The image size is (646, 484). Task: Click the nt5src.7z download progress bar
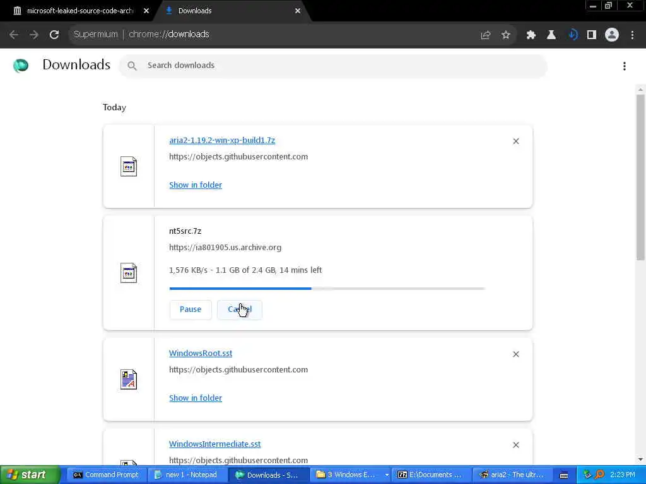pos(327,289)
